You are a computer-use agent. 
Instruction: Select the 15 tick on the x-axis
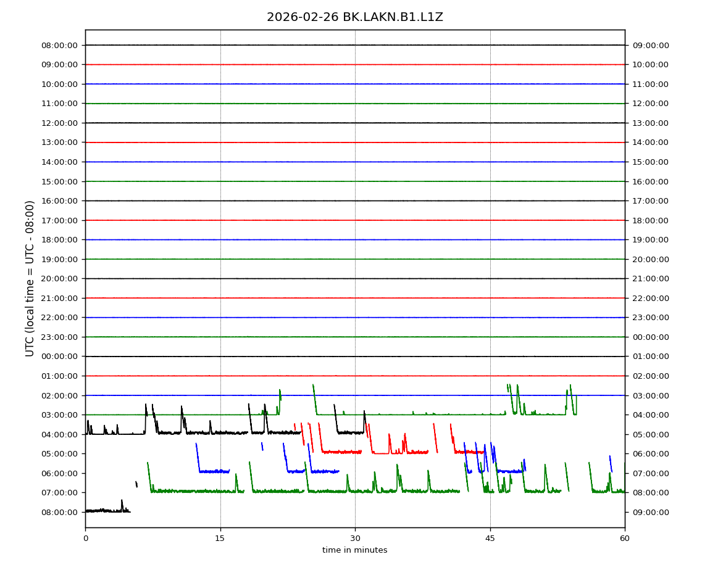[x=220, y=539]
